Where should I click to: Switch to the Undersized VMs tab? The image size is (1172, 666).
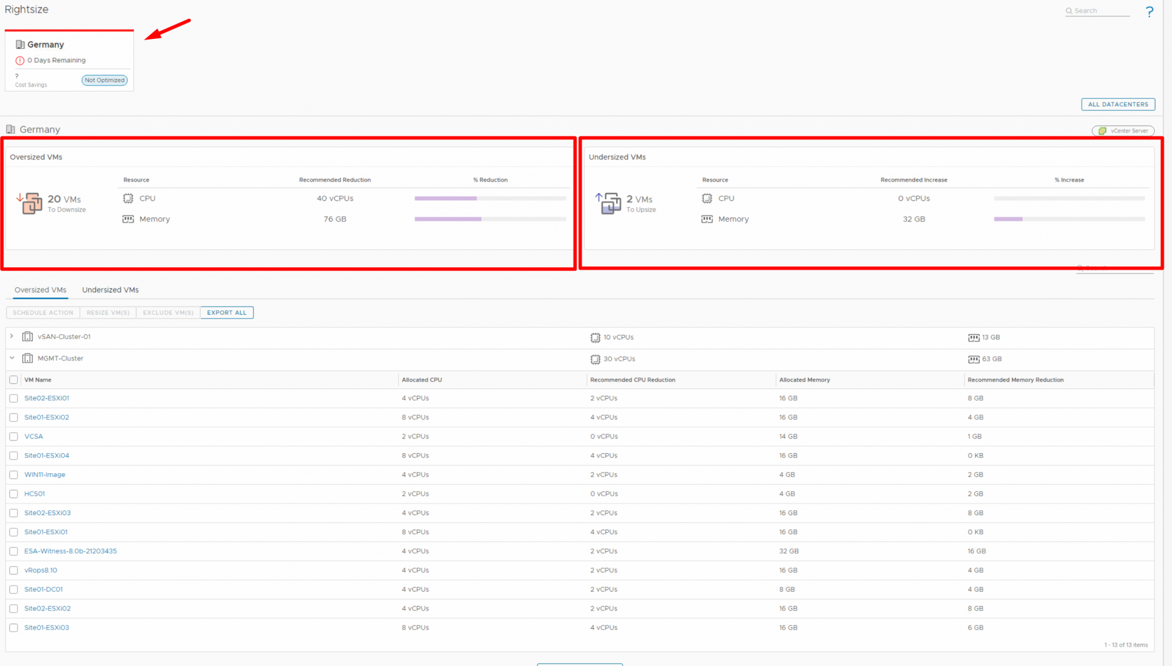click(110, 290)
